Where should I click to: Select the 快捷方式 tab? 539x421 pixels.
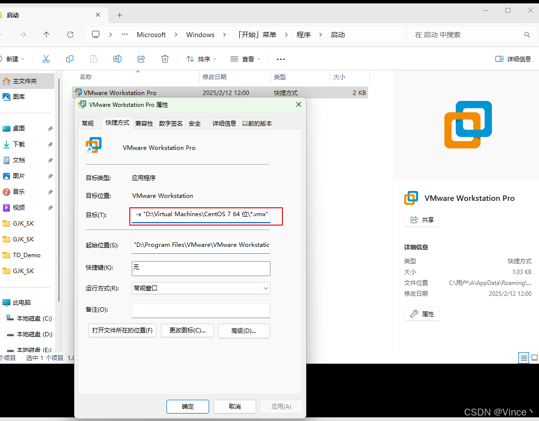pyautogui.click(x=117, y=123)
